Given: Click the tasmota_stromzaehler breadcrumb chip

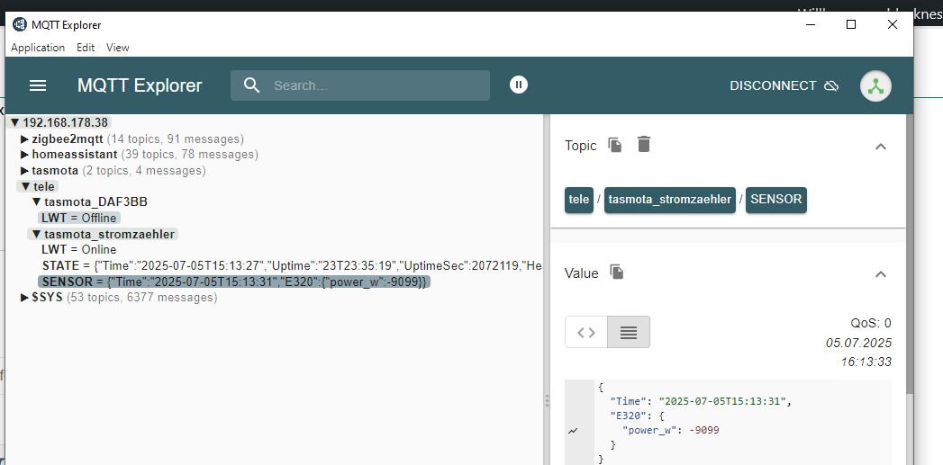Looking at the screenshot, I should coord(670,200).
